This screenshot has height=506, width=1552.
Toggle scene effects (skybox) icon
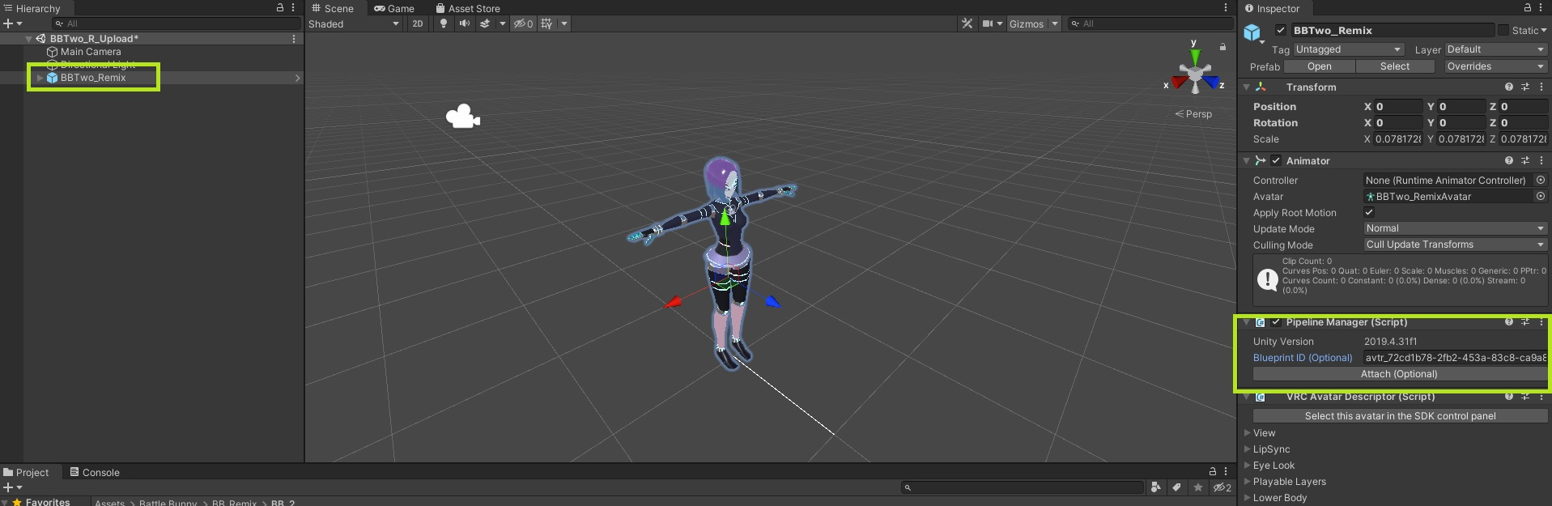coord(485,23)
